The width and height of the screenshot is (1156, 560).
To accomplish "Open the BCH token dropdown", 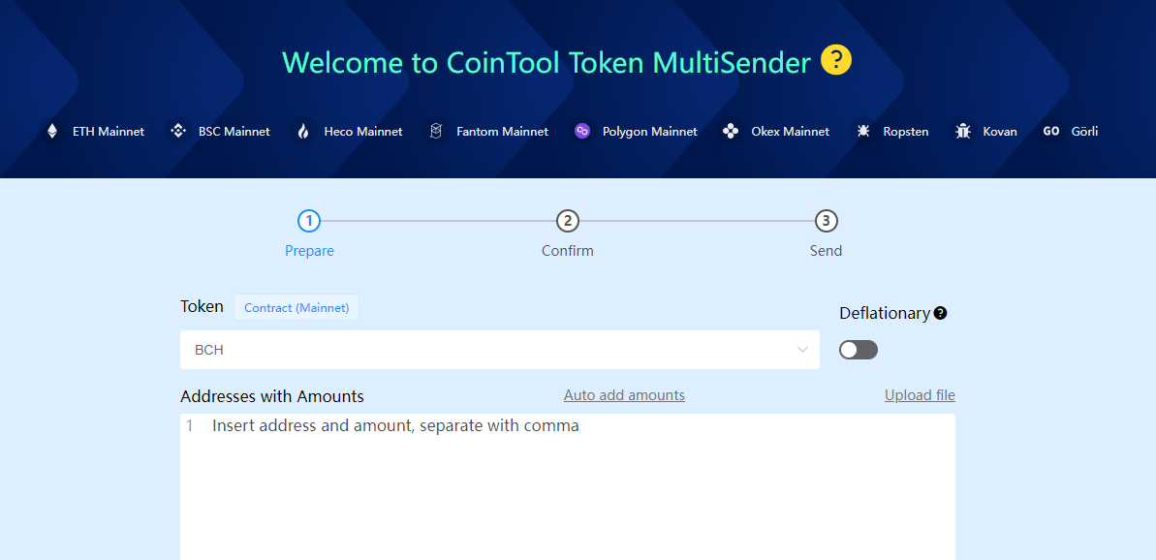I will coord(500,350).
